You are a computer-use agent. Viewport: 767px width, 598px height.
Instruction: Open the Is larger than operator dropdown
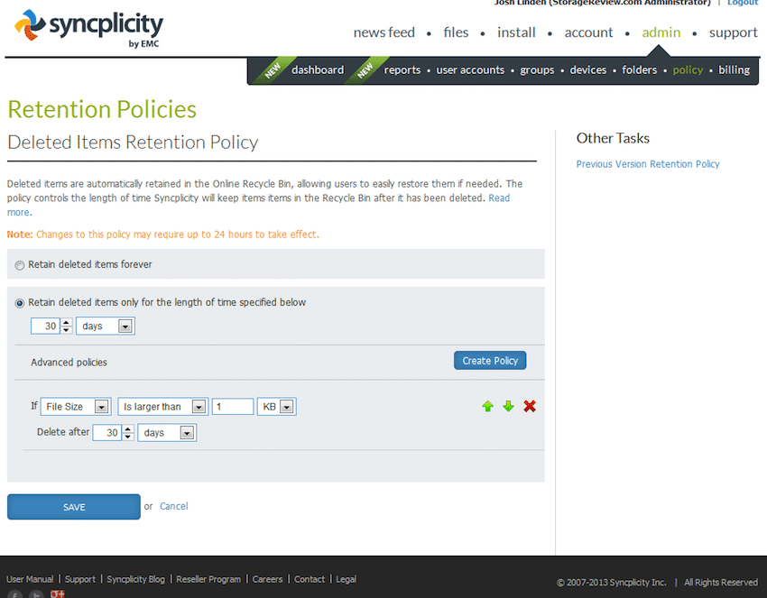pos(163,407)
